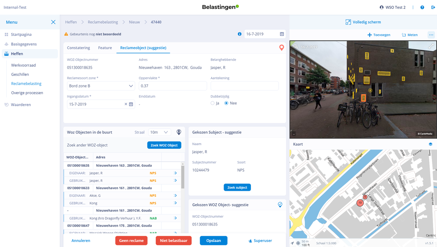Open Waarderen in the menu

(x=21, y=105)
